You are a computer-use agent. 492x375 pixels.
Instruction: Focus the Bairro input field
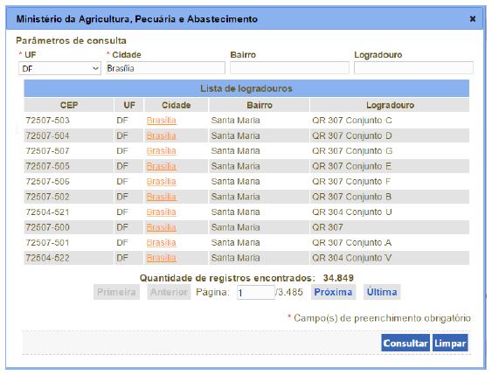pyautogui.click(x=289, y=68)
